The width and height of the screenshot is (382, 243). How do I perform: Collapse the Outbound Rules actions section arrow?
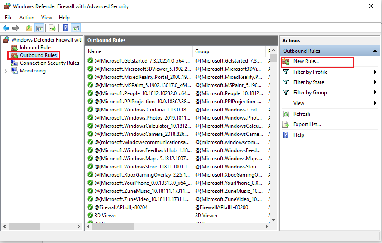[375, 51]
